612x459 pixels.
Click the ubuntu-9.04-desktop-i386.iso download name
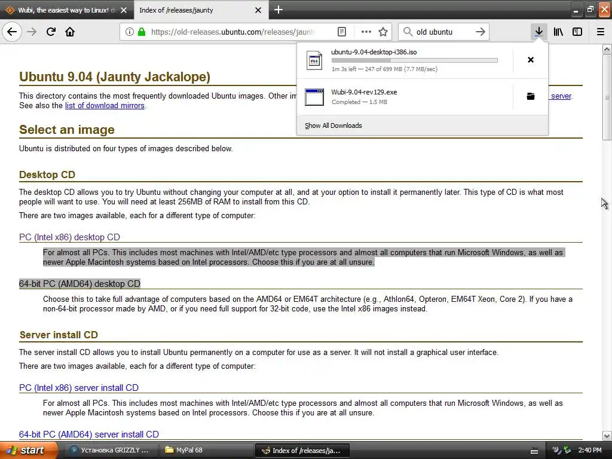[374, 52]
